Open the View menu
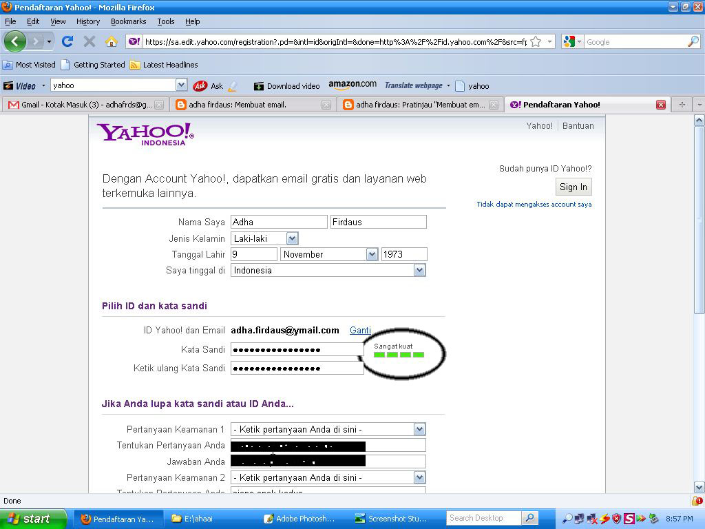The width and height of the screenshot is (705, 529). click(58, 21)
